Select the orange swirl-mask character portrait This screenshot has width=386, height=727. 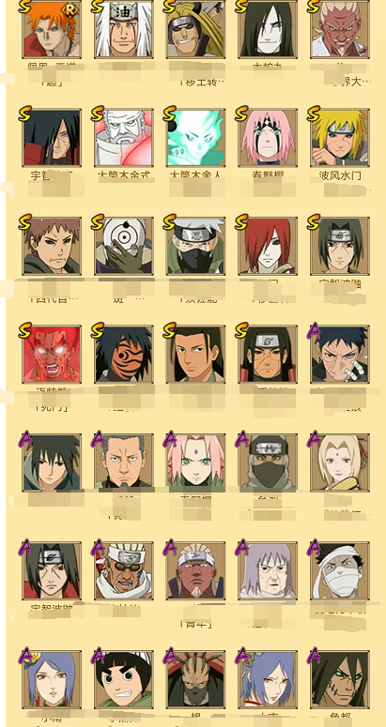pyautogui.click(x=123, y=355)
